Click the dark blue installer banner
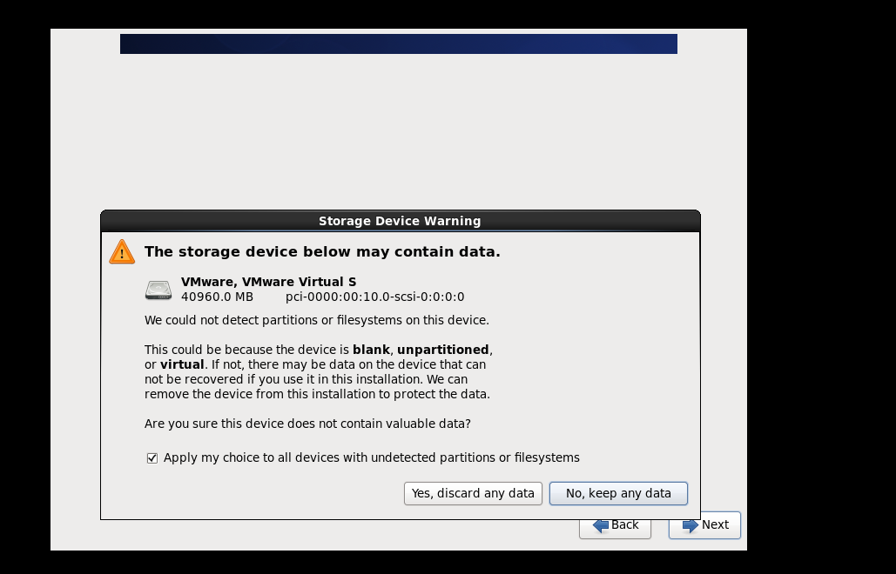Image resolution: width=896 pixels, height=574 pixels. tap(398, 44)
